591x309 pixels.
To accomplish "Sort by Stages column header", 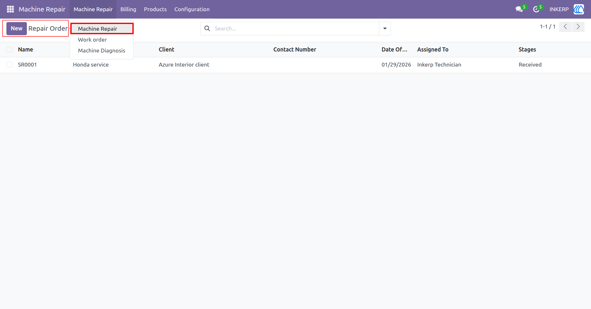I will [527, 50].
